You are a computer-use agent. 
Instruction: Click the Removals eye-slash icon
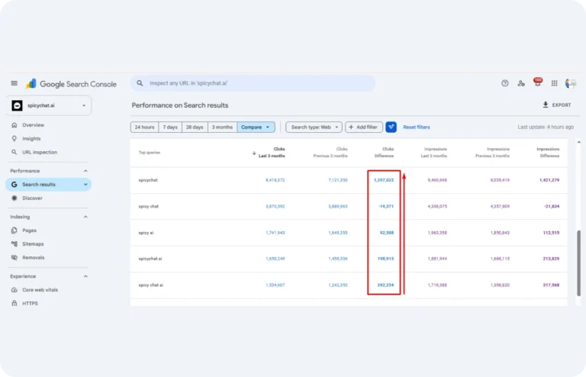14,257
